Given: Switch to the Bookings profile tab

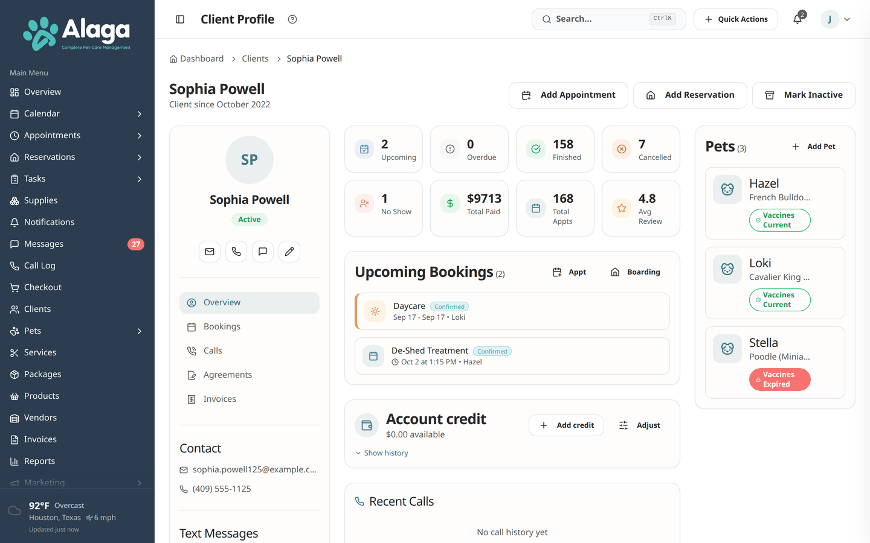Looking at the screenshot, I should click(250, 327).
